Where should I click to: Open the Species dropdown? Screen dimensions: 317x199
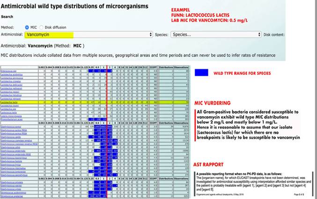[x=216, y=35]
